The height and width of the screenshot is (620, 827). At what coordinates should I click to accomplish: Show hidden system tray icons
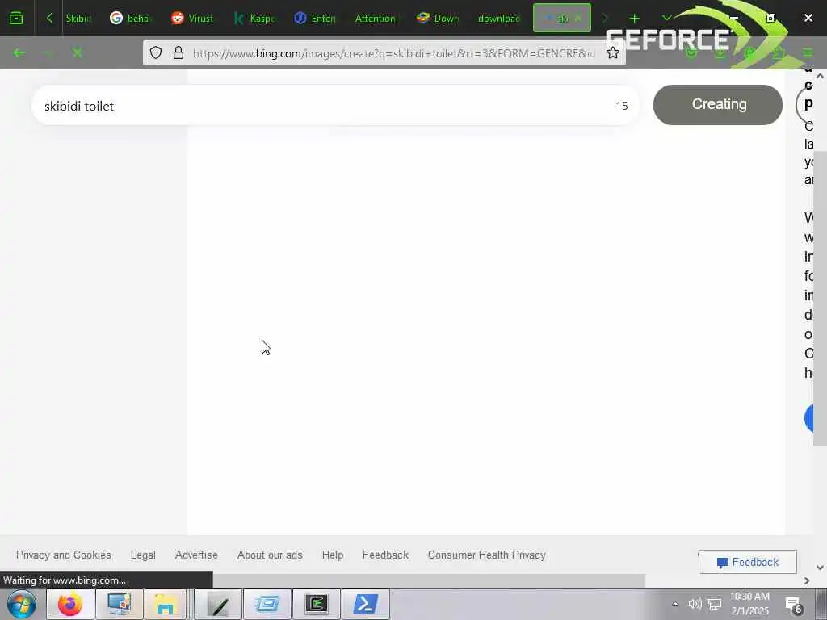[675, 604]
